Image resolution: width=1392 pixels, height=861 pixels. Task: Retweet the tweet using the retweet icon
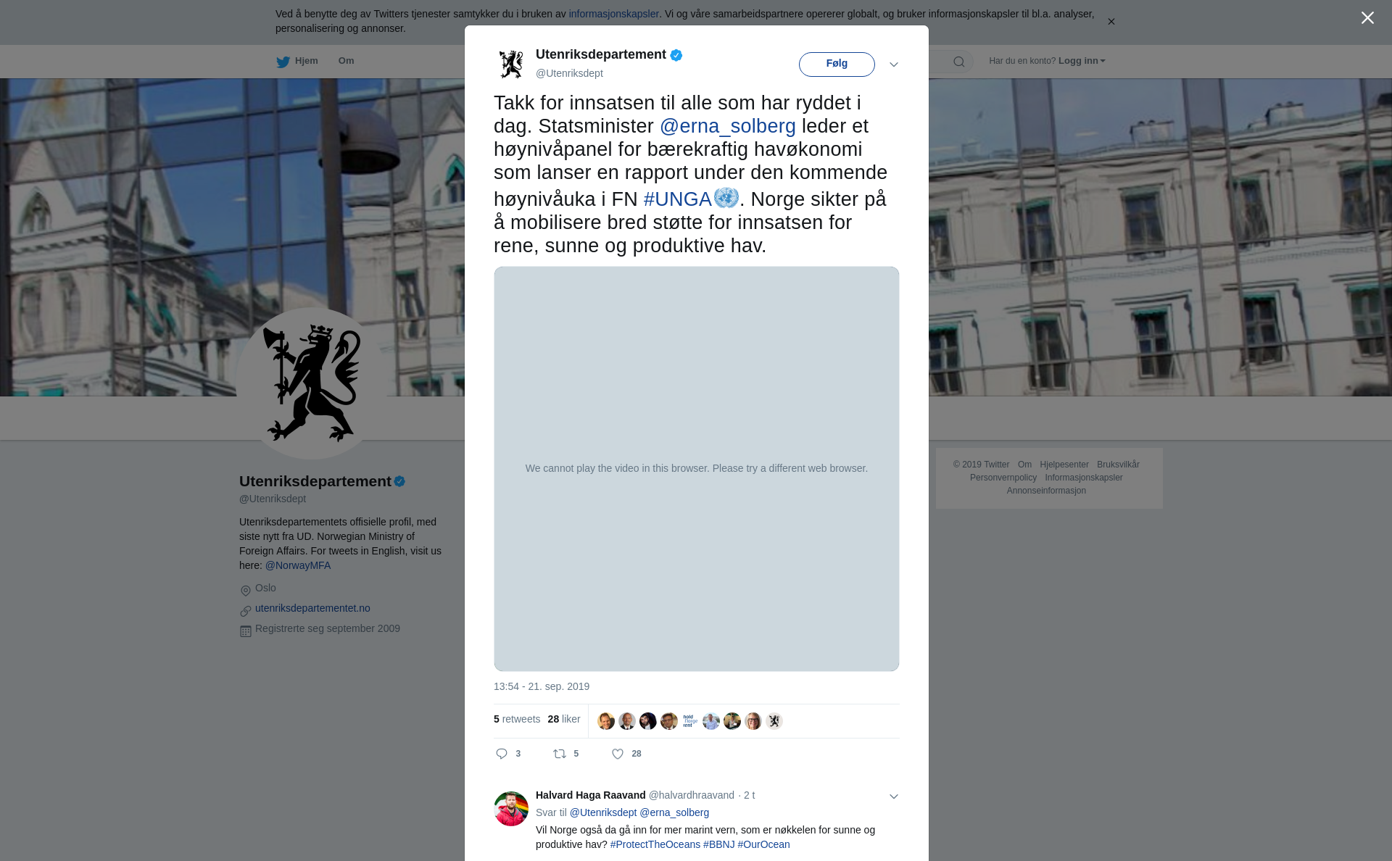point(560,754)
